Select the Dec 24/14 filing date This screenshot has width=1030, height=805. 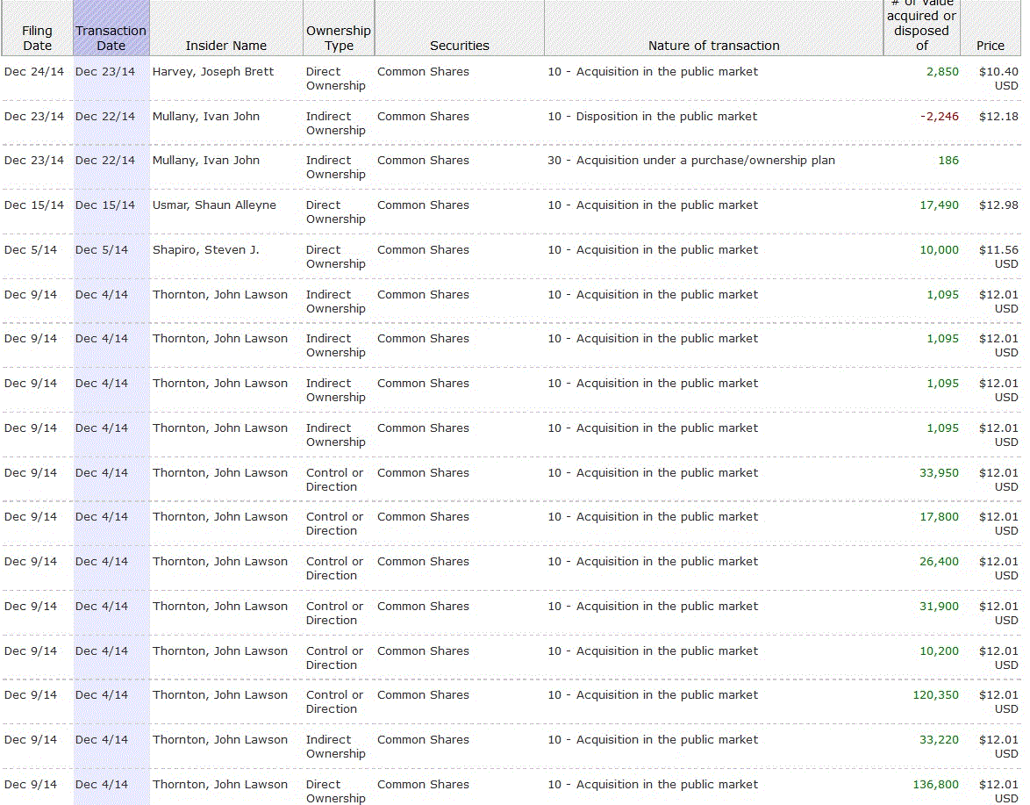(x=34, y=72)
